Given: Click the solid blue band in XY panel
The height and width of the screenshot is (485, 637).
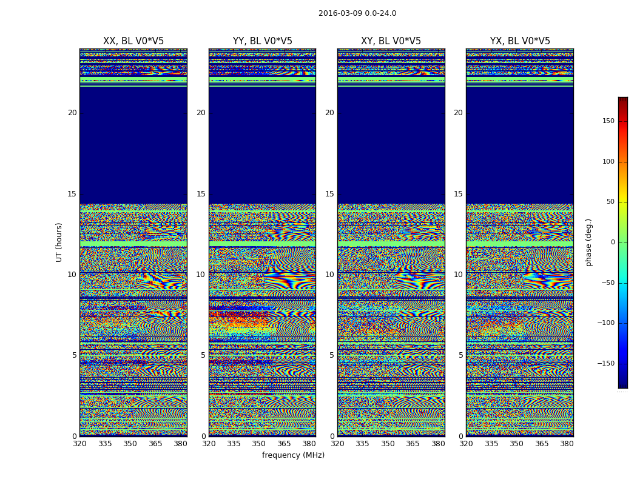Looking at the screenshot, I should click(391, 145).
